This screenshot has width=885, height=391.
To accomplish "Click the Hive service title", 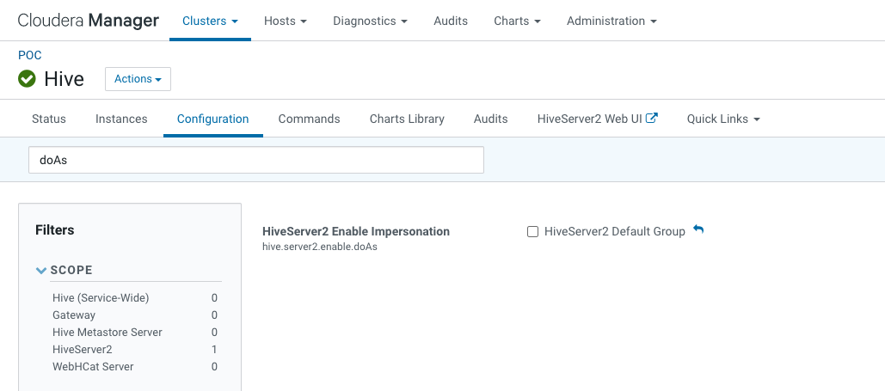I will (65, 79).
